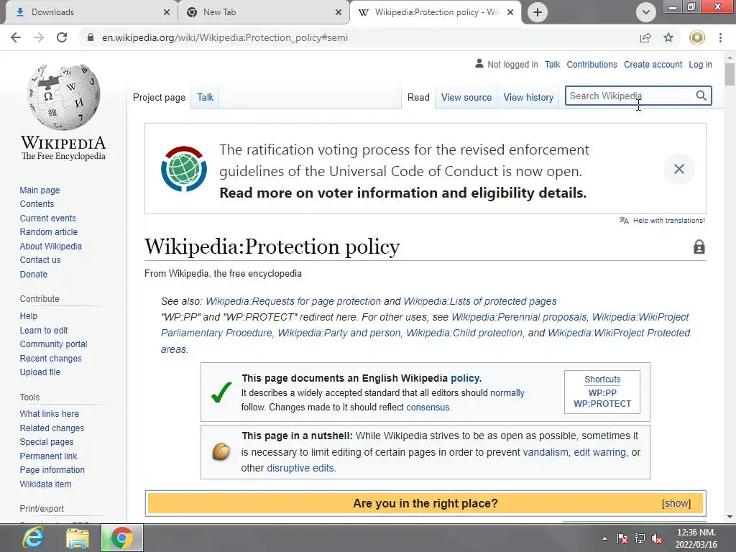The image size is (736, 552).
Task: Open the vandalism link in nutshell box
Action: [x=546, y=452]
